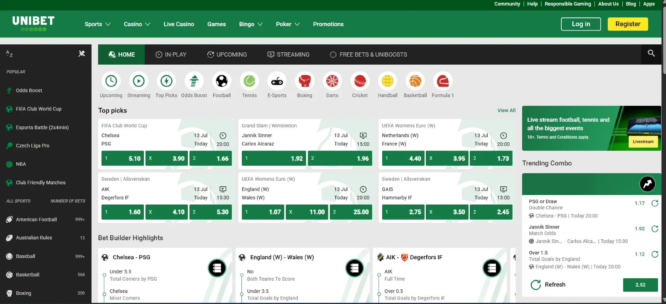Open the Responsible Gaming link
Image resolution: width=666 pixels, height=304 pixels.
tap(568, 4)
